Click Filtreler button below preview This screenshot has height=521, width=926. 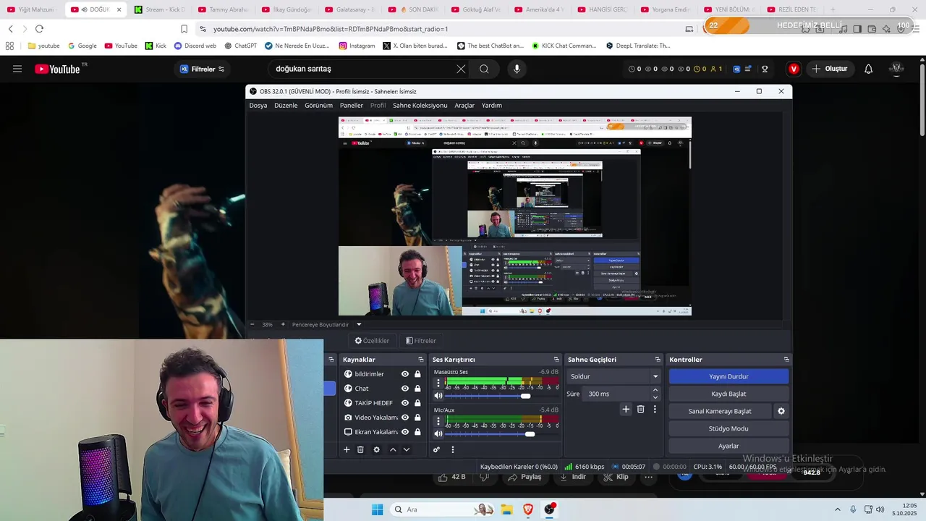click(x=421, y=341)
